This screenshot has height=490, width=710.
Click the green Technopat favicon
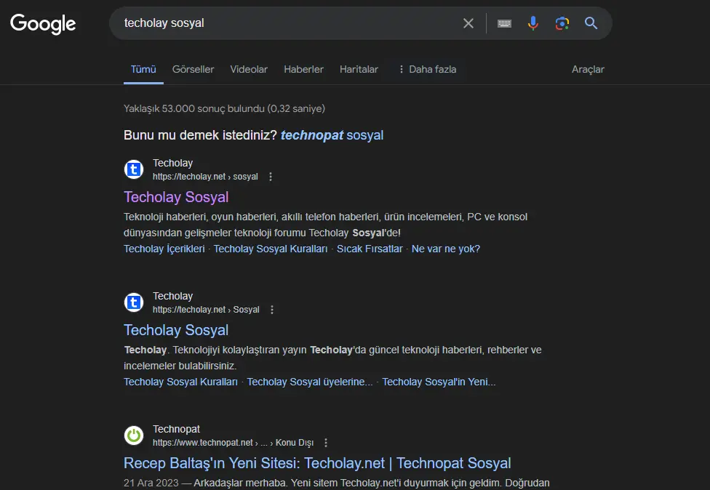[134, 435]
